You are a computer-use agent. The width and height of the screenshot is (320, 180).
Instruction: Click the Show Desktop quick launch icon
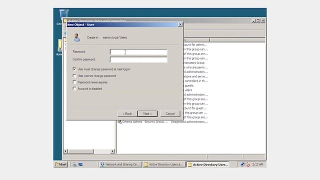point(80,164)
